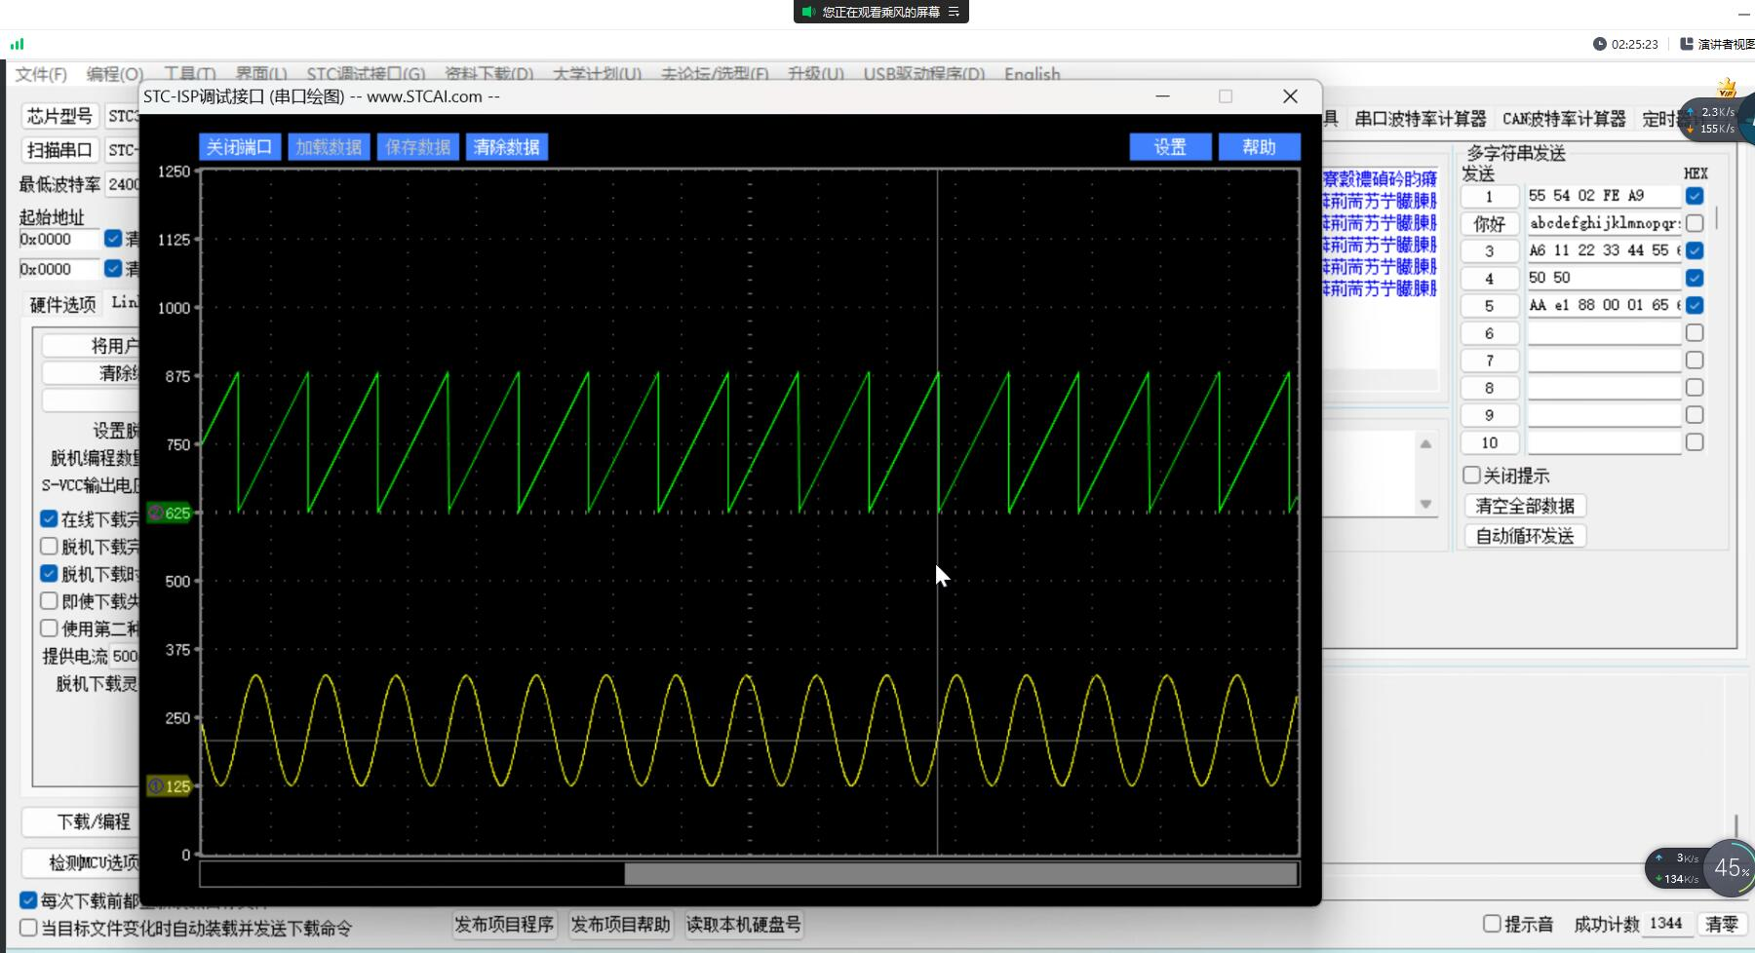Click the plot horizontal scrollbar thumb
1755x953 pixels.
pyautogui.click(x=960, y=874)
